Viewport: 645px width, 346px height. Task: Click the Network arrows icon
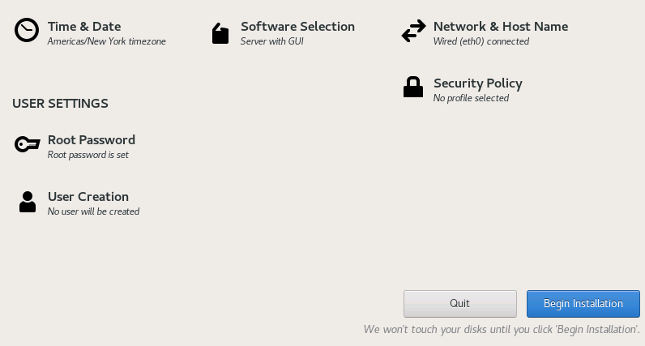point(413,32)
